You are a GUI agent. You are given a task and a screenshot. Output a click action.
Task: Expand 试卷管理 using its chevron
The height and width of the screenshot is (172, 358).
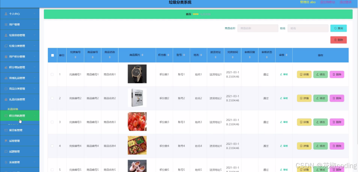click(x=35, y=141)
